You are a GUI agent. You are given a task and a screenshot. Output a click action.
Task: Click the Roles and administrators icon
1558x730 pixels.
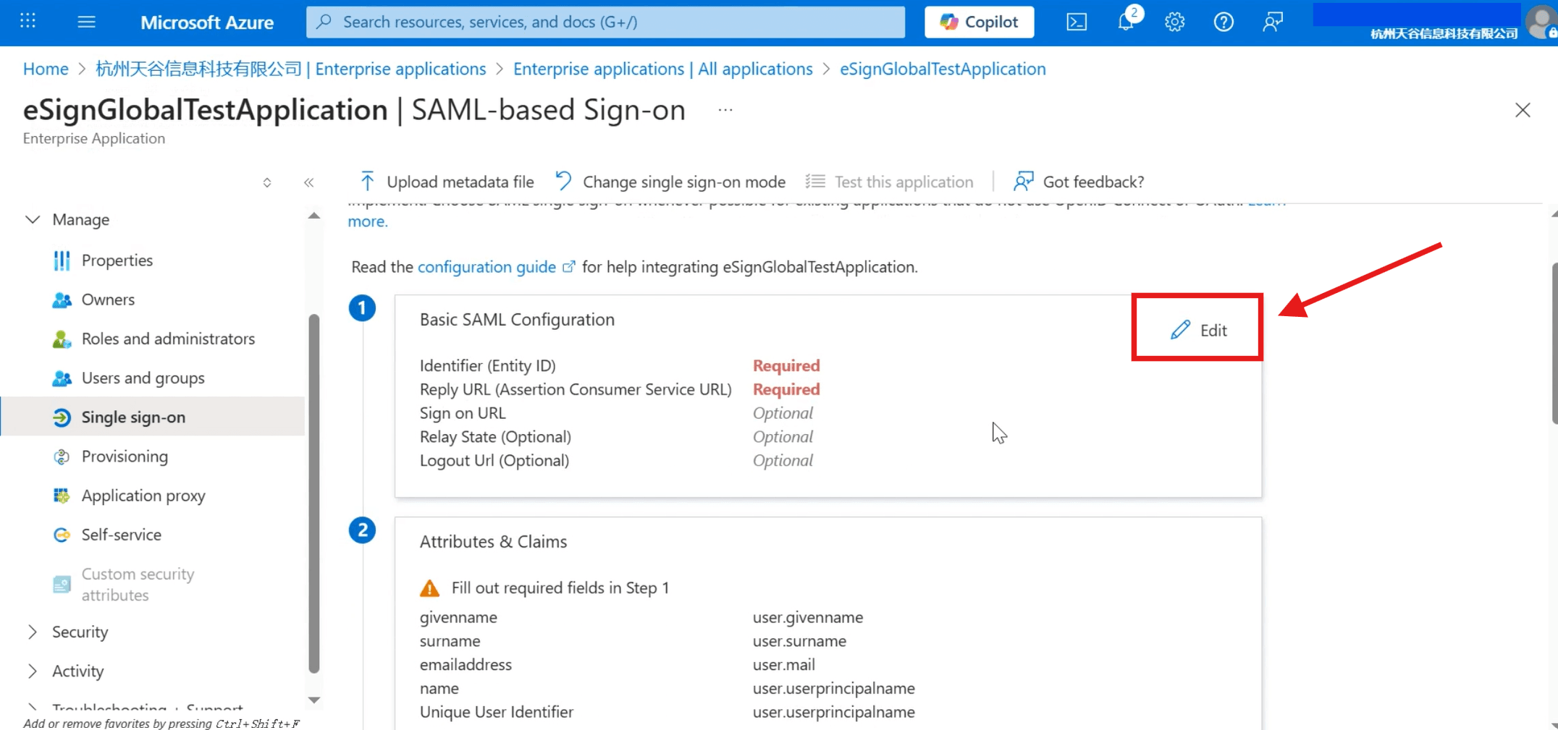[62, 339]
